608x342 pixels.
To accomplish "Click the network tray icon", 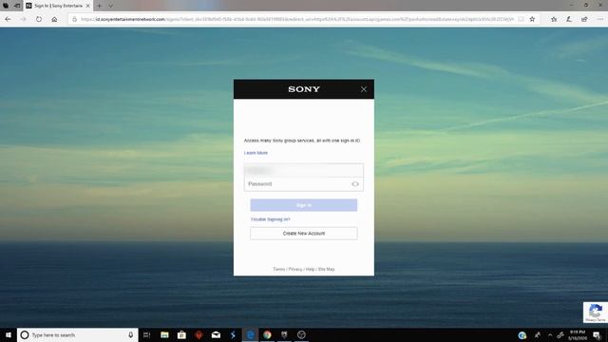I will pyautogui.click(x=560, y=335).
